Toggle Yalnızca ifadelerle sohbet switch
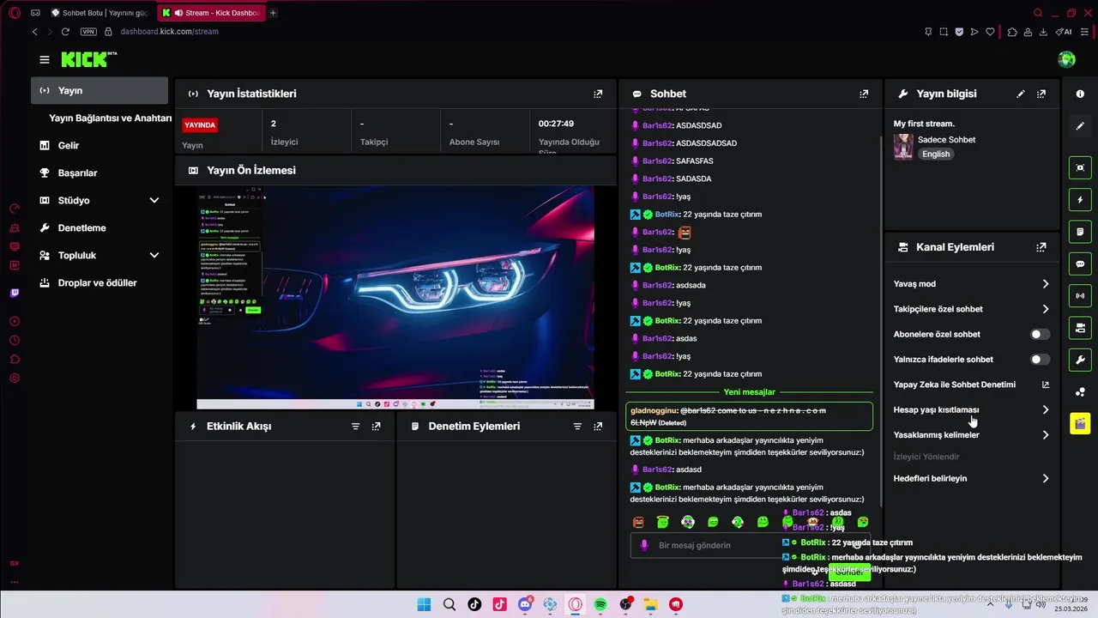This screenshot has height=618, width=1098. click(1040, 360)
